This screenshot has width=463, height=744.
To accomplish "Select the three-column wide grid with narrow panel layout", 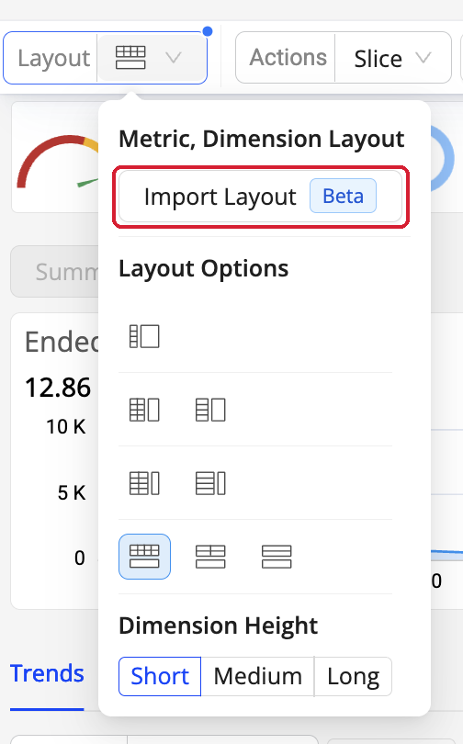I will click(x=144, y=483).
